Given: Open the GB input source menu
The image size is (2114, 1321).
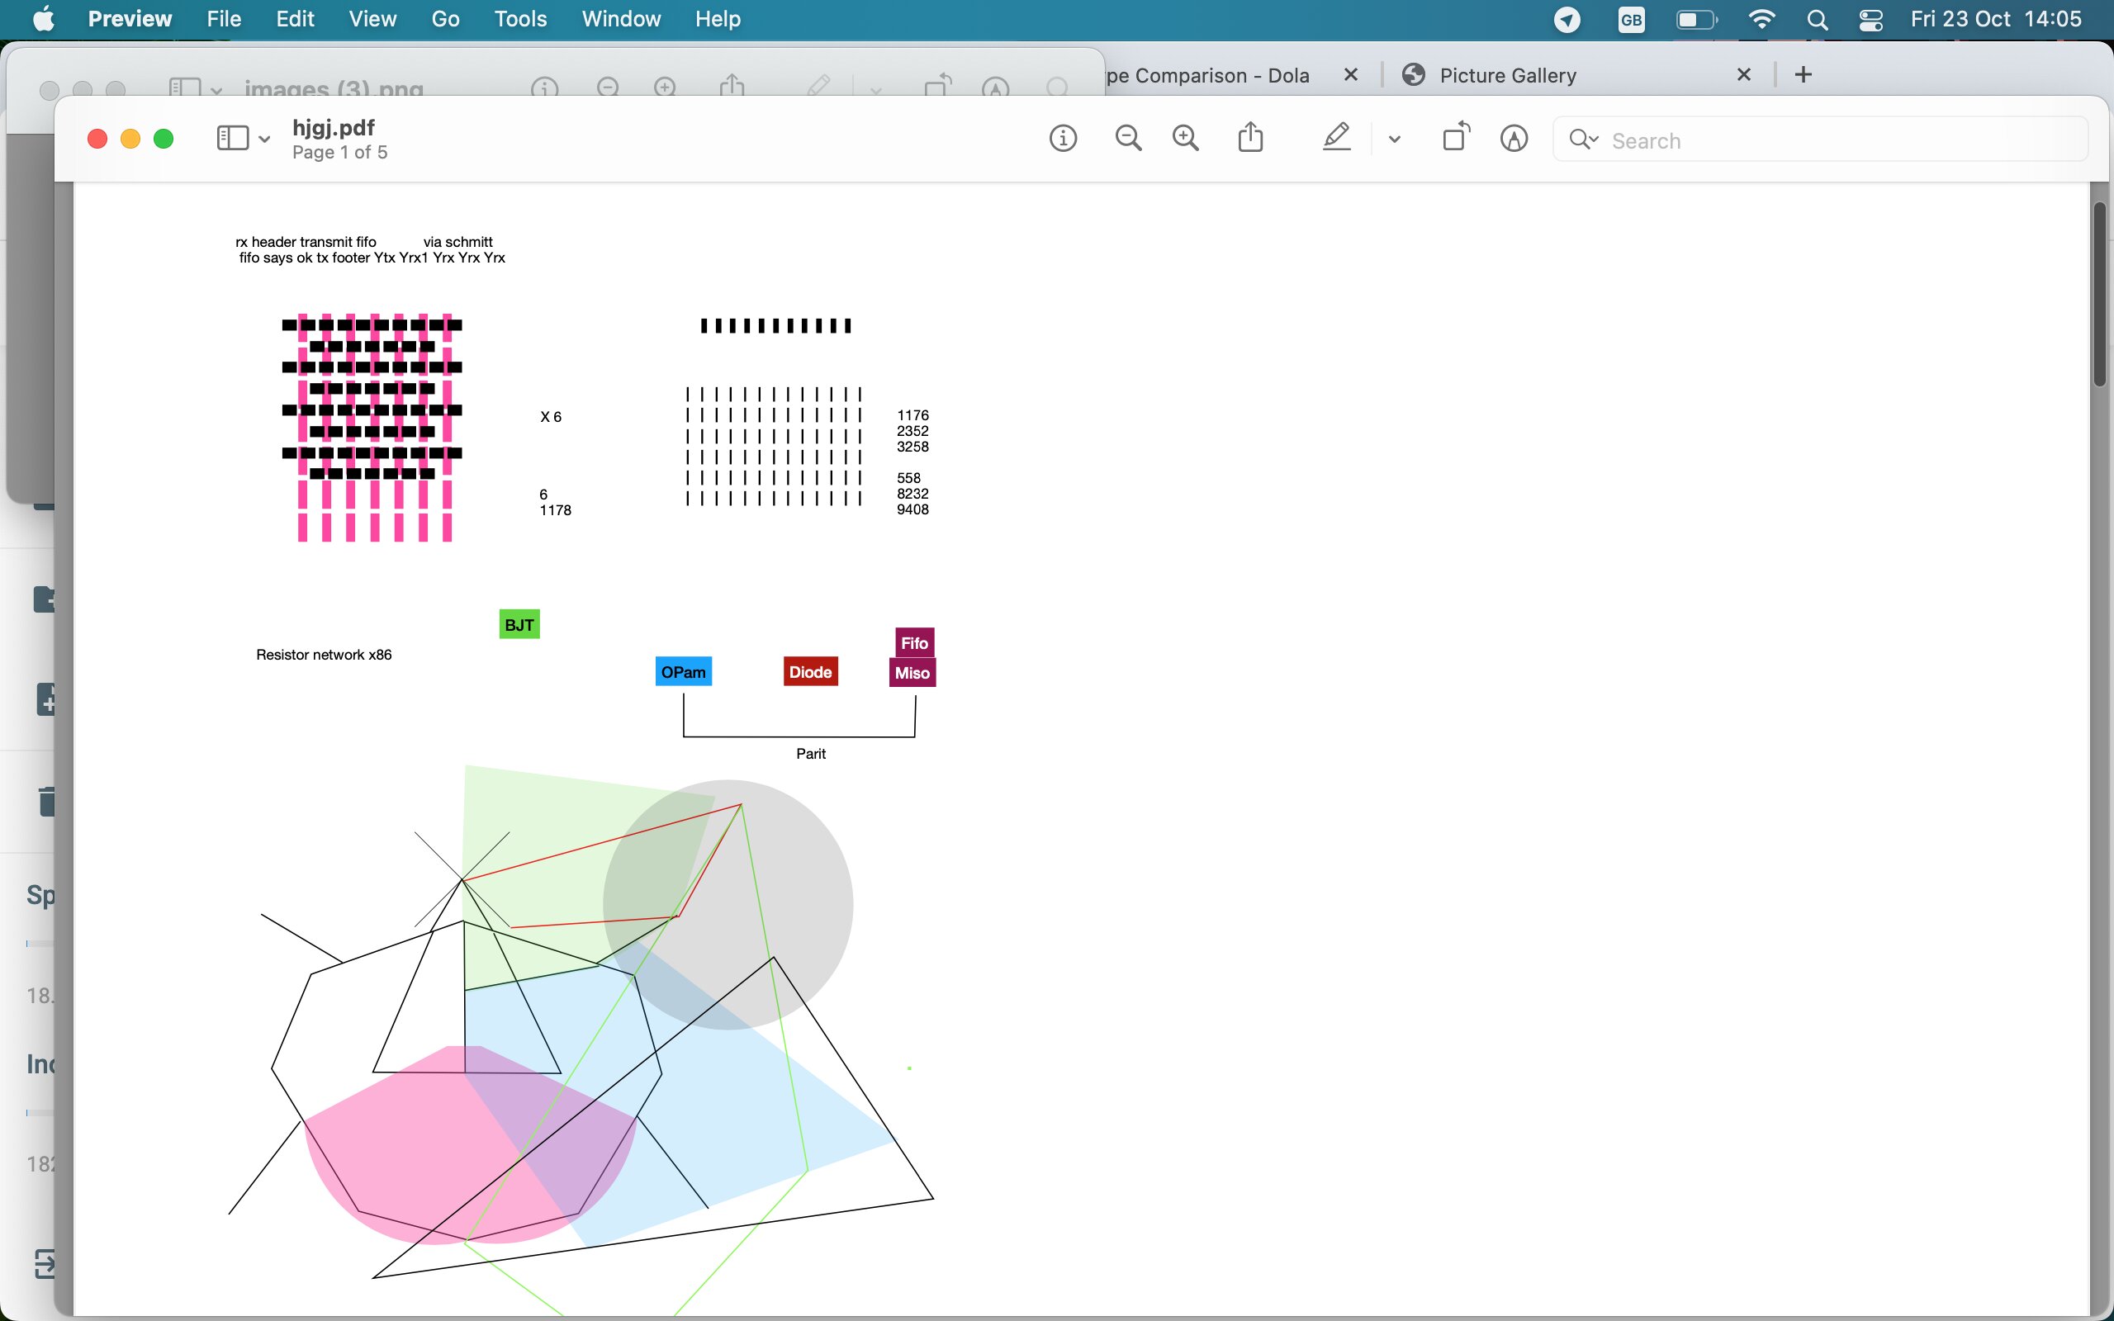Looking at the screenshot, I should click(1631, 20).
